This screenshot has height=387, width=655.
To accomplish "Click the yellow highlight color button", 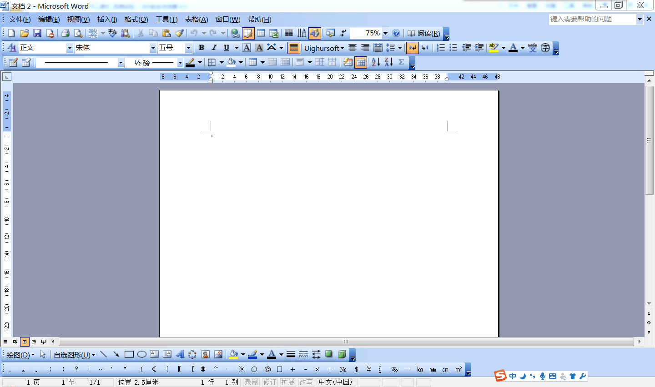I will pyautogui.click(x=494, y=48).
